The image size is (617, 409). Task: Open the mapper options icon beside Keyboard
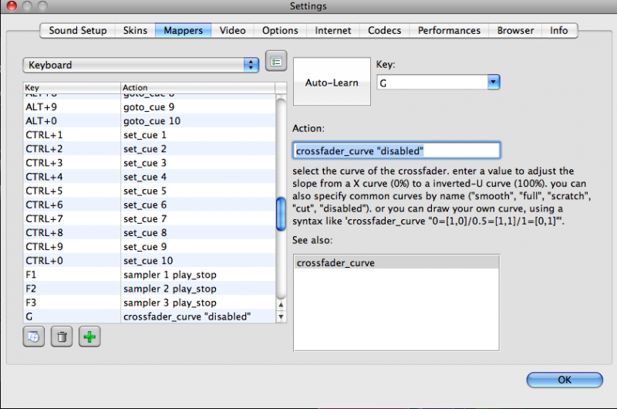(275, 61)
